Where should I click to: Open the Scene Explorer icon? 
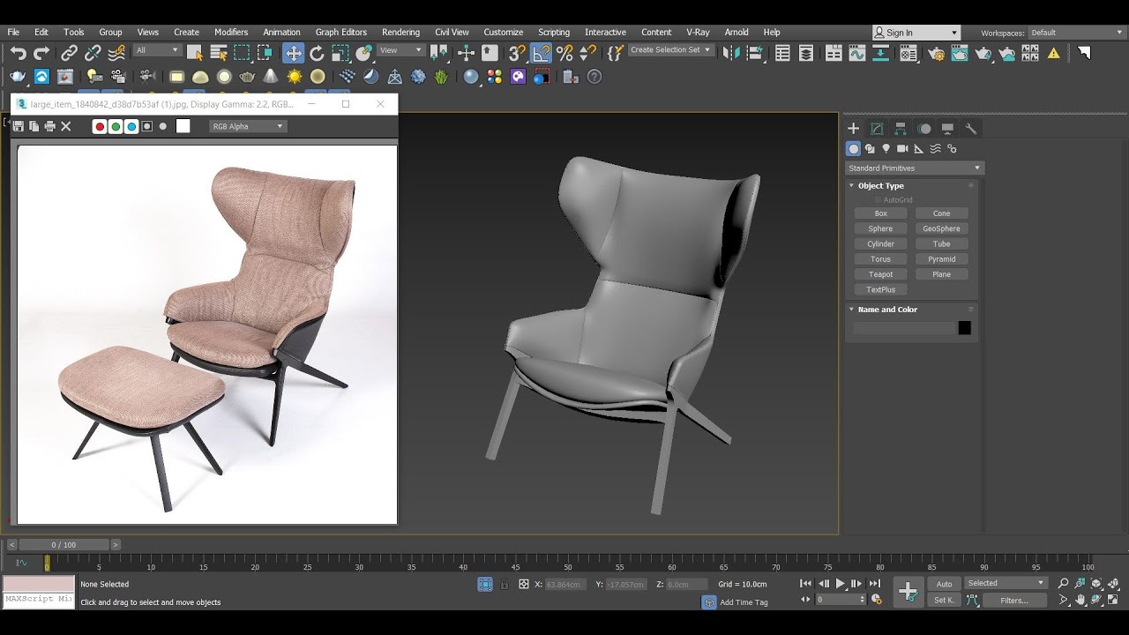[782, 53]
